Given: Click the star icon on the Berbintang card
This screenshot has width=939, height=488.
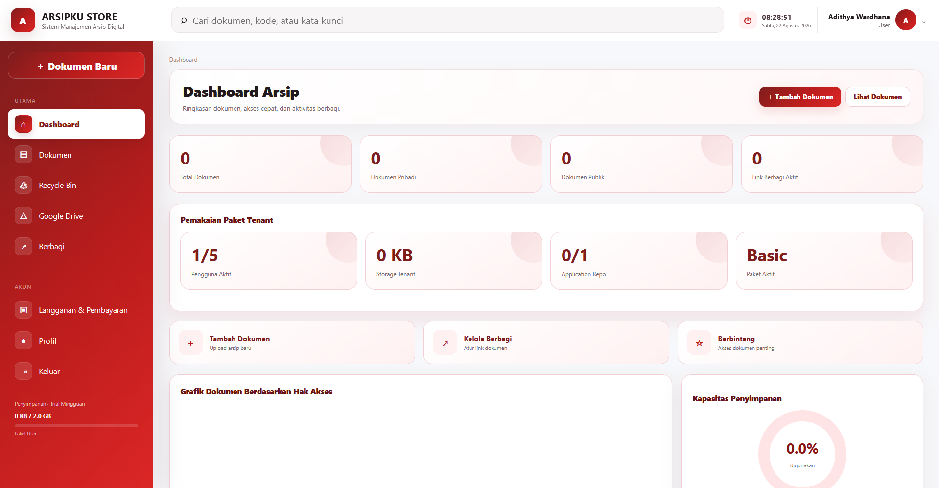Looking at the screenshot, I should 699,343.
